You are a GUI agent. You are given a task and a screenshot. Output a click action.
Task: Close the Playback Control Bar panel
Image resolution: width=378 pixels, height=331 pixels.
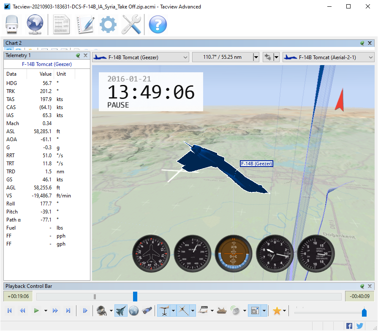tap(370, 286)
